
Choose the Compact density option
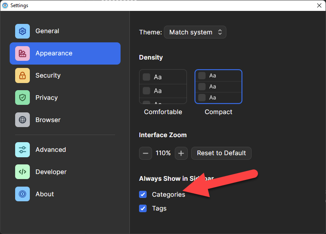pyautogui.click(x=218, y=87)
